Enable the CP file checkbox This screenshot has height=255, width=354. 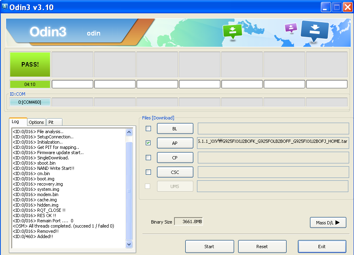pos(148,157)
